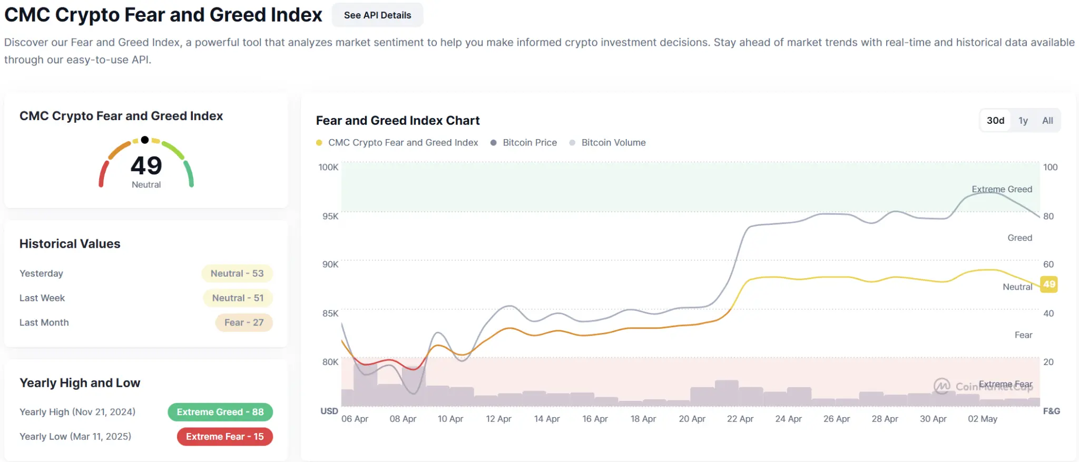Click the green segment of the gauge
Screen dimensions: 1079x462
tap(189, 173)
